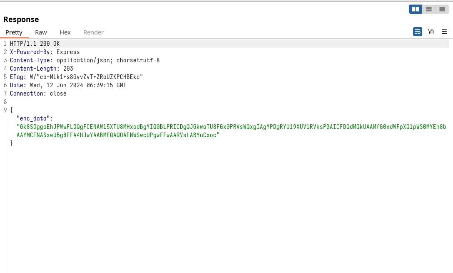453x273 pixels.
Task: Open the response editor hamburger menu
Action: (444, 32)
